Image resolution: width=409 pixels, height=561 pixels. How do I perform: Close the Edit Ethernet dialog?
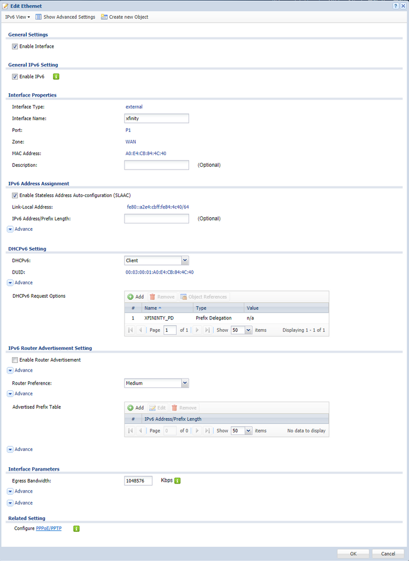(403, 6)
